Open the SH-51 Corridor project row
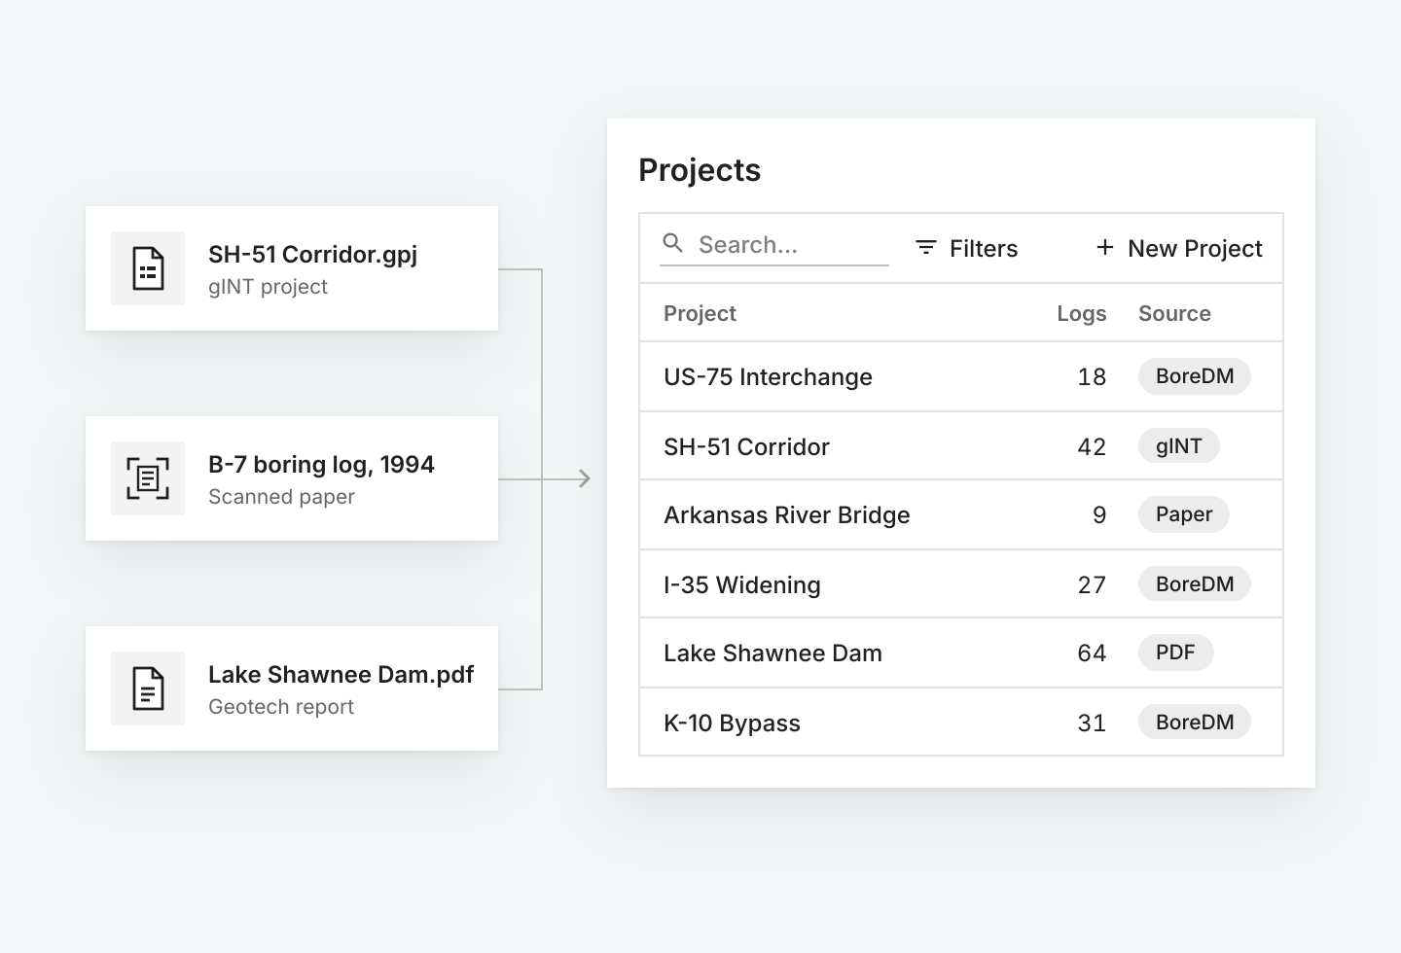Image resolution: width=1401 pixels, height=953 pixels. [961, 445]
